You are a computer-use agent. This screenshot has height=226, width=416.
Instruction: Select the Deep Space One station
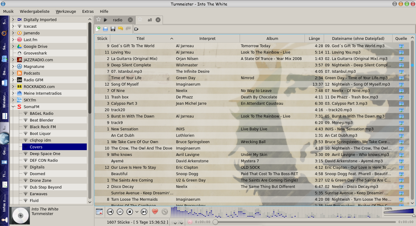[45, 154]
